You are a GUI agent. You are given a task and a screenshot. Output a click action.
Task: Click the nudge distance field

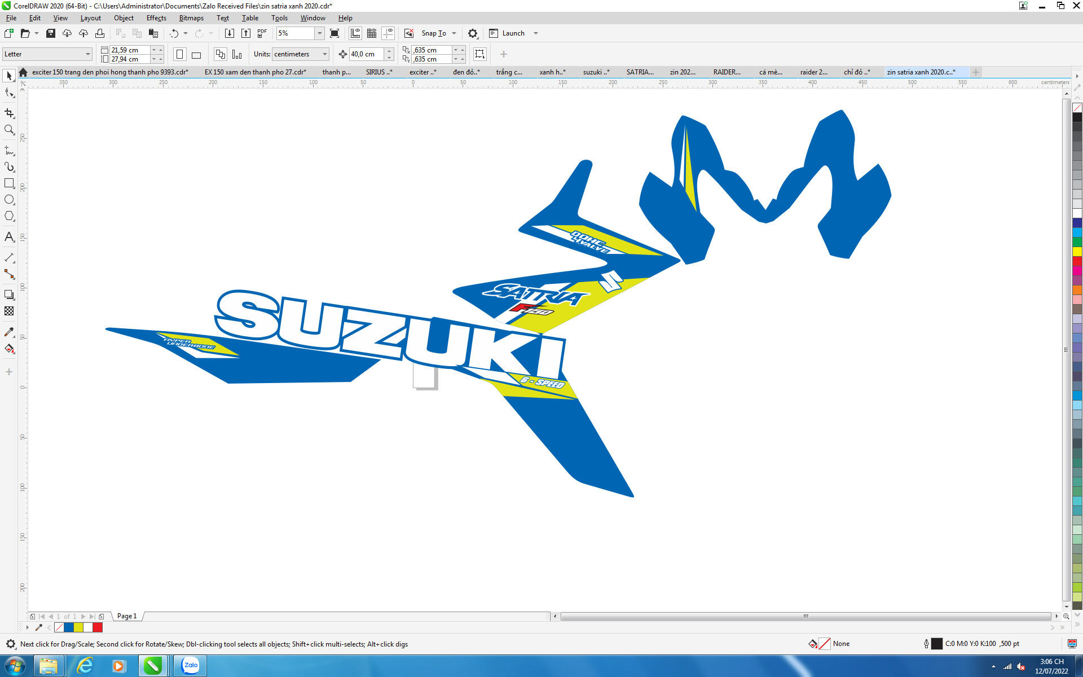(x=366, y=54)
